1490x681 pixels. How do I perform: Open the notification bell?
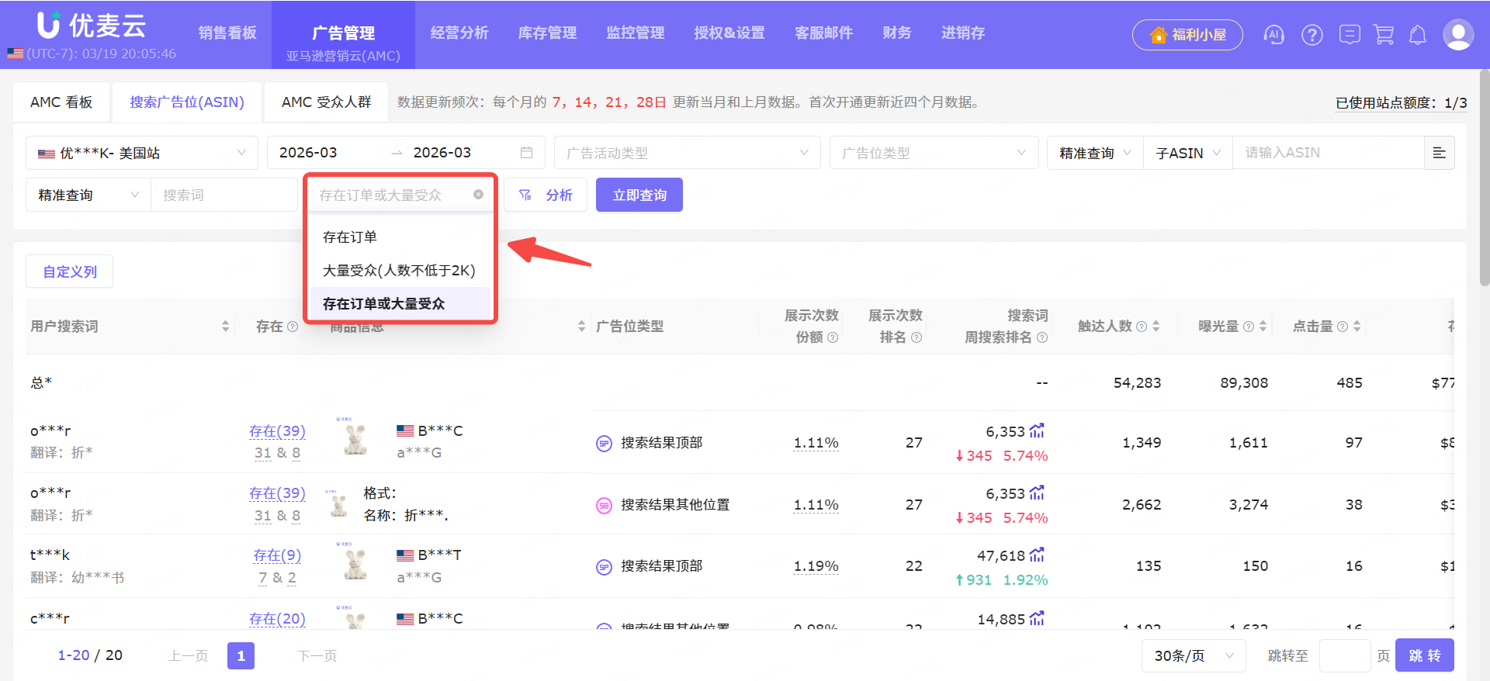(1418, 35)
